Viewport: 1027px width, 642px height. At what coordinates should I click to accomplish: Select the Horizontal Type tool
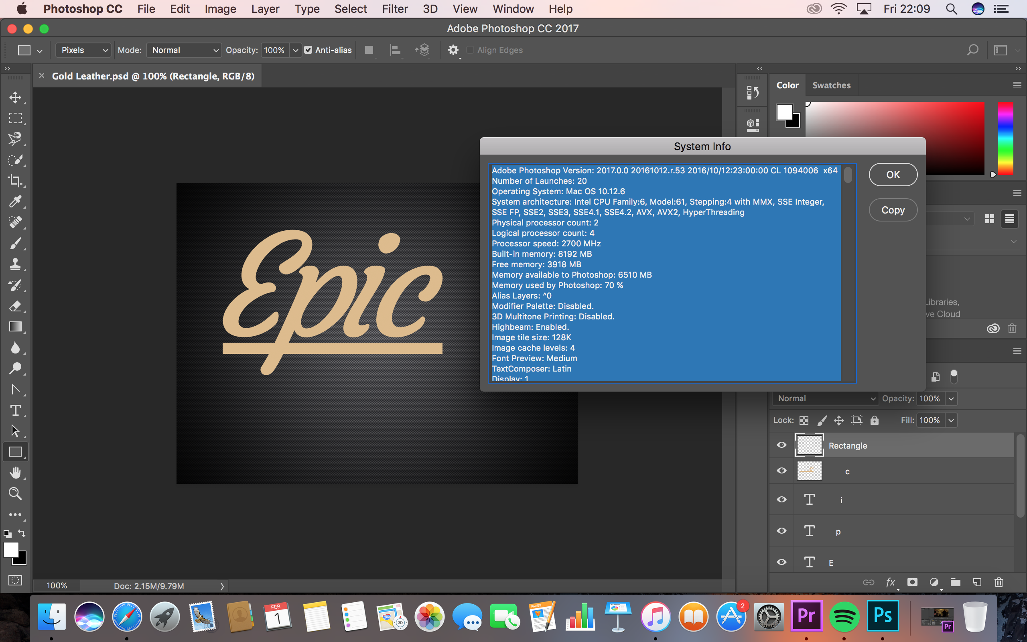point(15,410)
